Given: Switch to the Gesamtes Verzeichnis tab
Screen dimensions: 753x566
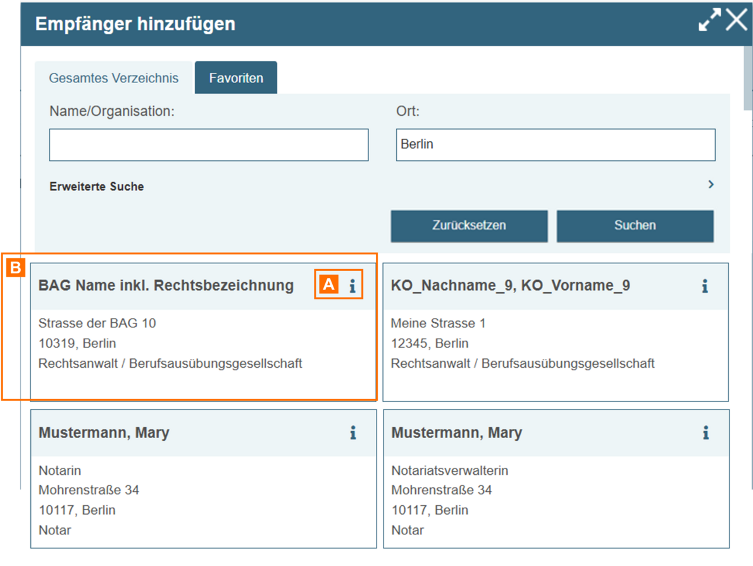Looking at the screenshot, I should pyautogui.click(x=114, y=79).
